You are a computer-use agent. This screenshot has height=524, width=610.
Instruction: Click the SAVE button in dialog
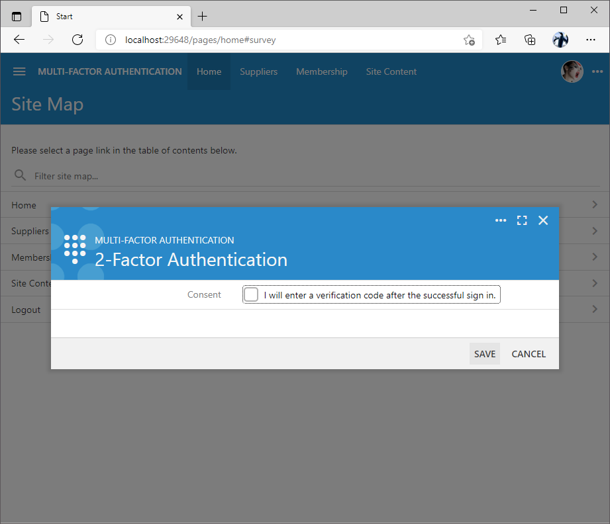(484, 354)
